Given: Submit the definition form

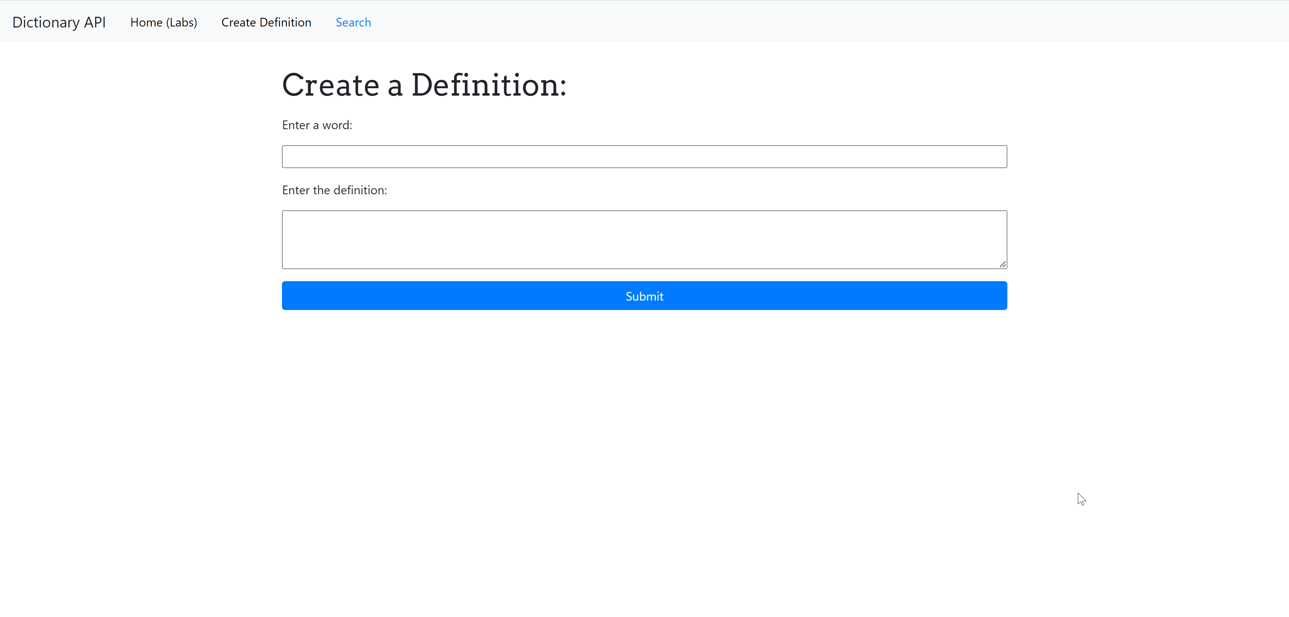Looking at the screenshot, I should 644,296.
